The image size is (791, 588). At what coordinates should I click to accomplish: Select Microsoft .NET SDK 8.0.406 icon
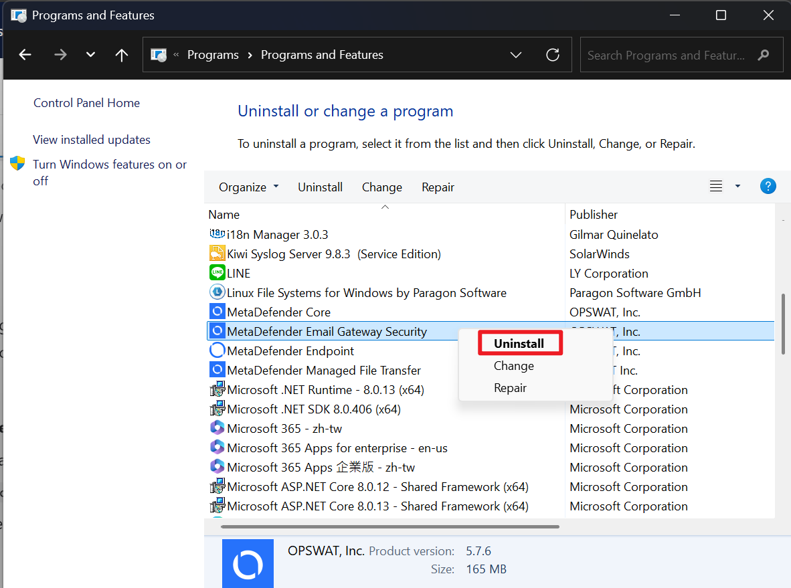217,409
